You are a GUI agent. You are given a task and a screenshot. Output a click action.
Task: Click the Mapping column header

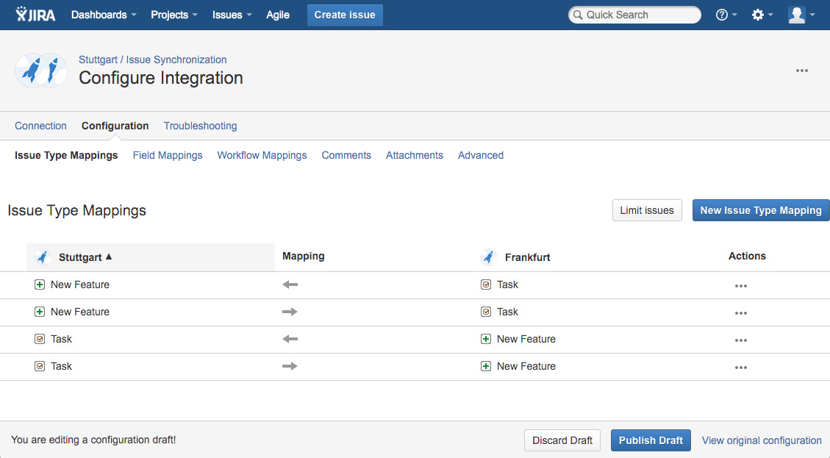point(304,256)
